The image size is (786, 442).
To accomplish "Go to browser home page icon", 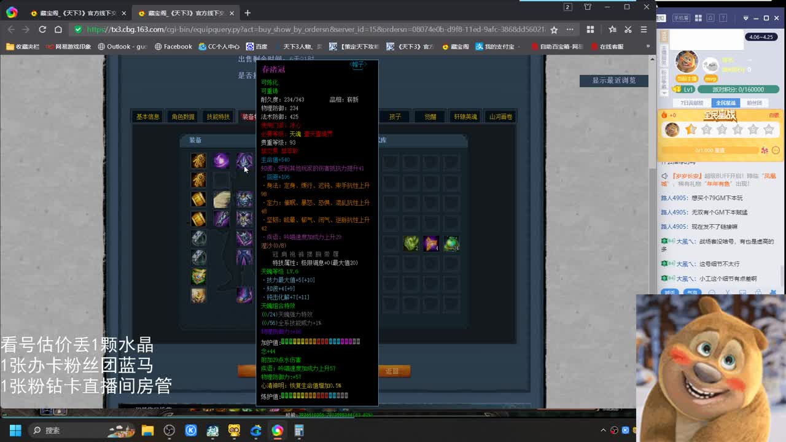I will coord(58,29).
